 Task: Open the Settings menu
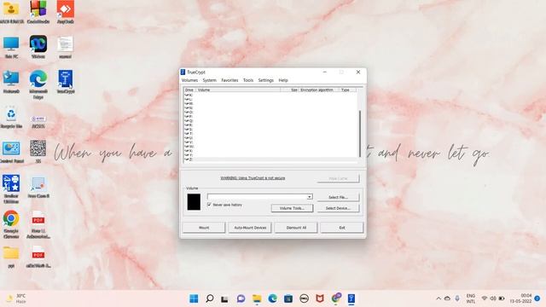coord(265,80)
